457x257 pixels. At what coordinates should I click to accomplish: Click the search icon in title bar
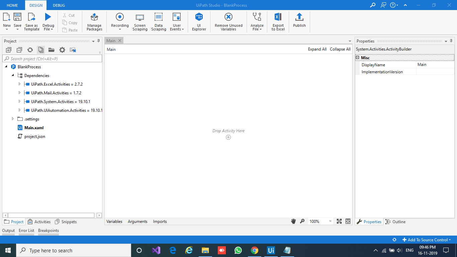pos(372,5)
